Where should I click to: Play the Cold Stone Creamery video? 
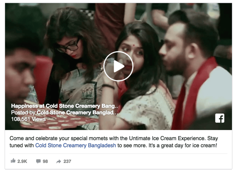(118, 66)
